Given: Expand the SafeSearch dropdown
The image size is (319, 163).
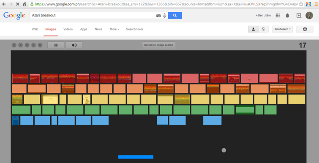Looking at the screenshot, I should click(x=282, y=29).
